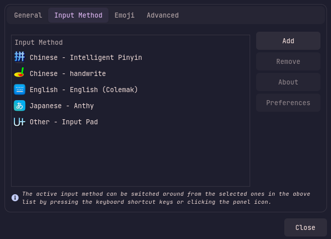Image resolution: width=331 pixels, height=239 pixels.
Task: Click the Japanese Anthy icon
Action: click(20, 106)
